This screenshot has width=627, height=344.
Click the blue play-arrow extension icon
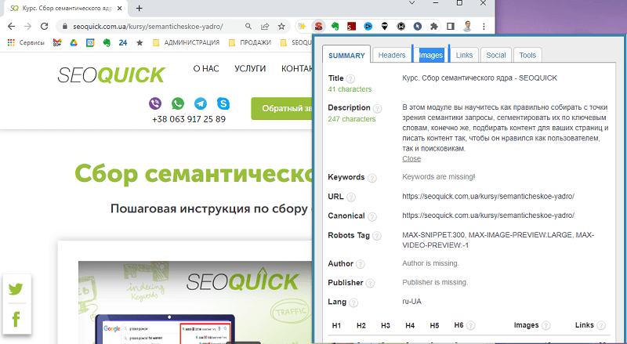[x=368, y=27]
